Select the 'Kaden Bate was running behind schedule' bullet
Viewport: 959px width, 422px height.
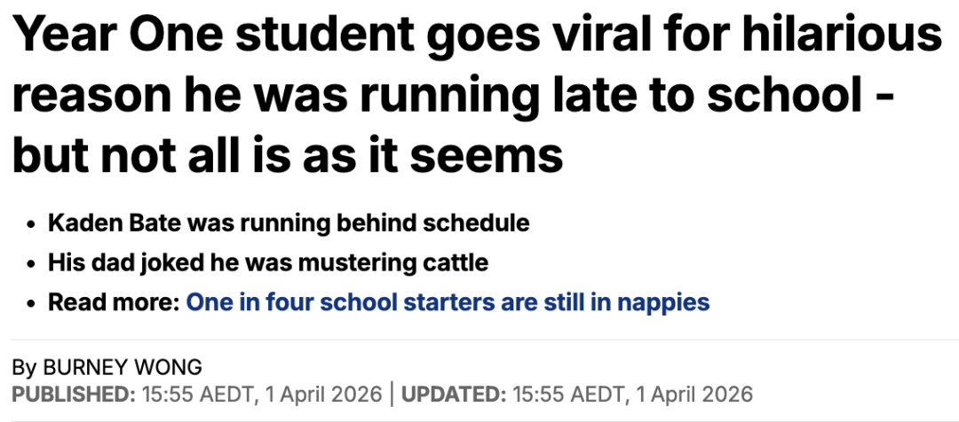point(289,223)
